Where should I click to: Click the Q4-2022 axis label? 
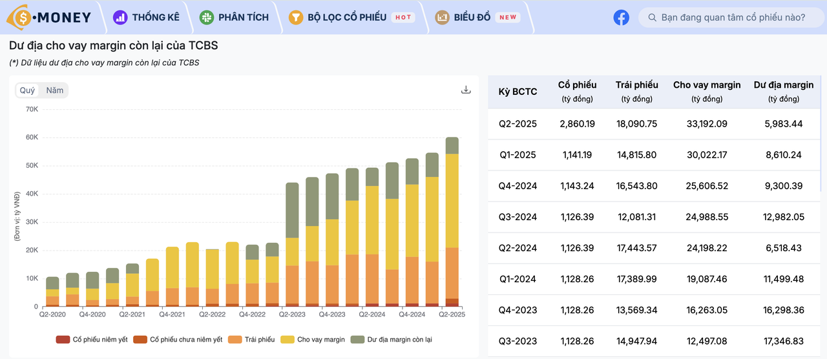coord(252,314)
